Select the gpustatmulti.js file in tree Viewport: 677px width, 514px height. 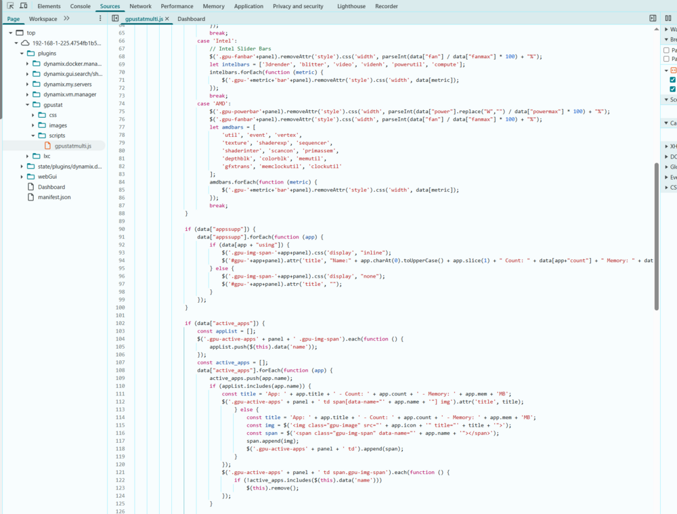point(73,146)
